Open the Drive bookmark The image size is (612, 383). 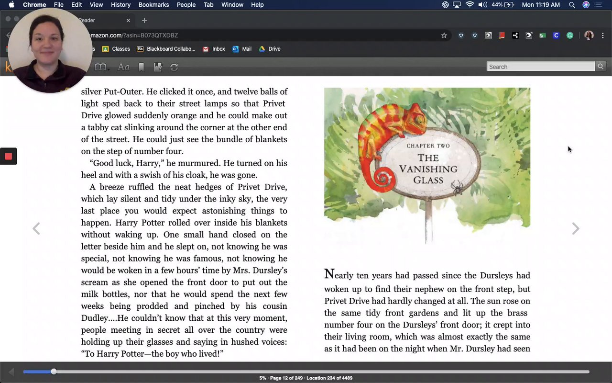click(270, 49)
